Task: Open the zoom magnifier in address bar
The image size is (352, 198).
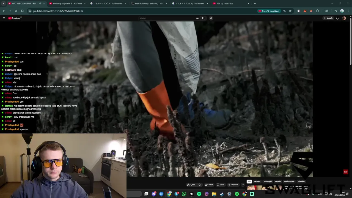Action: tap(285, 11)
